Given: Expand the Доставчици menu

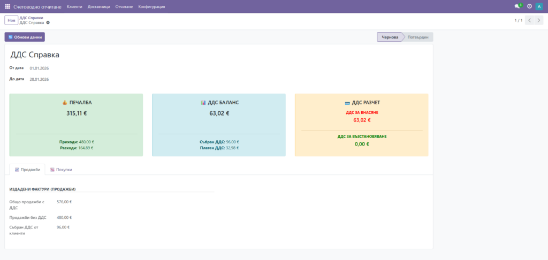Looking at the screenshot, I should pos(98,6).
